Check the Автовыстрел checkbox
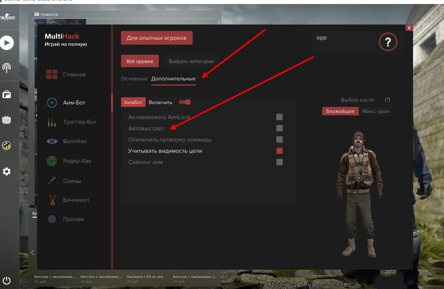444x289 pixels. point(279,128)
